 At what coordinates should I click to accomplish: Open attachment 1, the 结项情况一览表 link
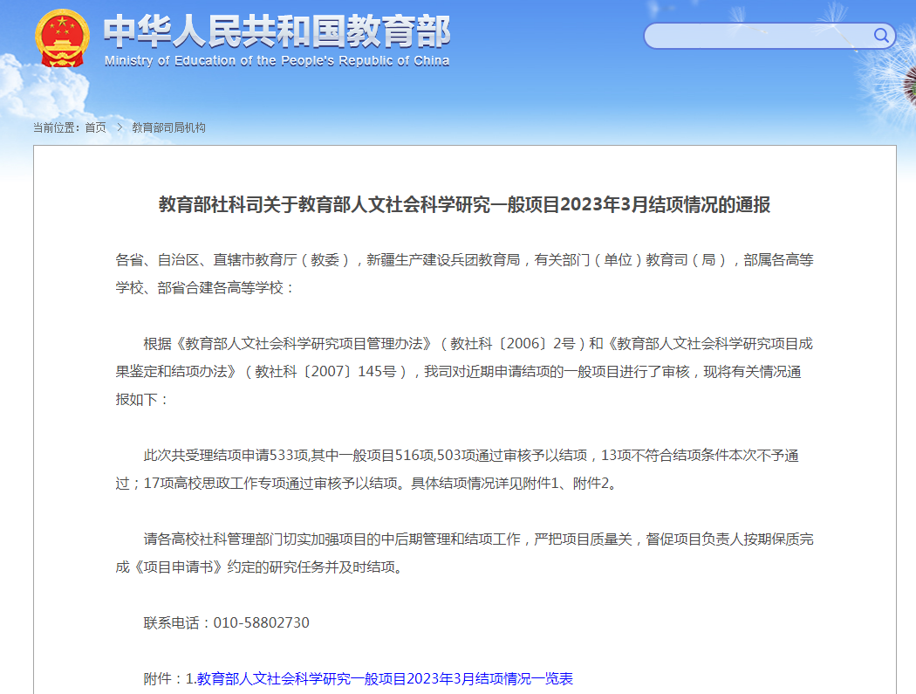pos(385,678)
